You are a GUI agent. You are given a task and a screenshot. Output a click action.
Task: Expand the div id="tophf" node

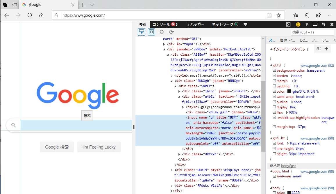click(164, 44)
